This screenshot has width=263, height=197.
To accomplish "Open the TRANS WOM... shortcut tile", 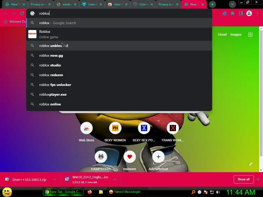I will [x=172, y=132].
